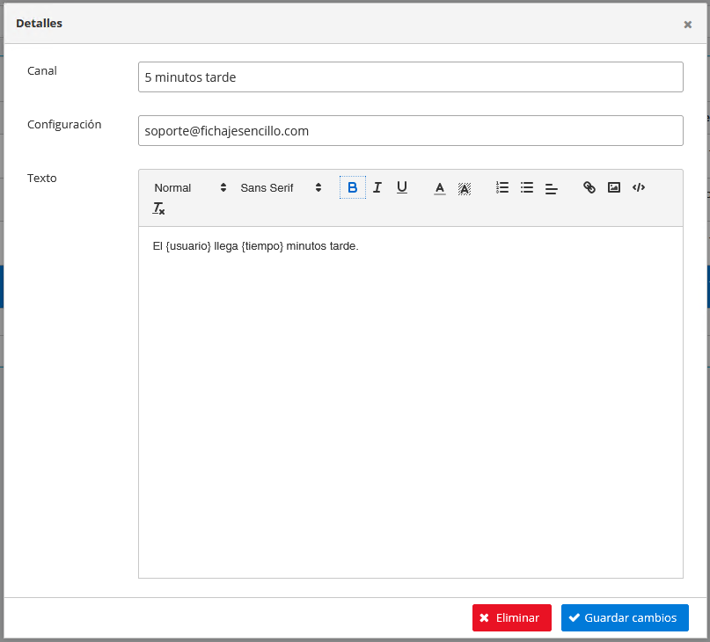The height and width of the screenshot is (642, 710).
Task: Focus the Canal field with '5 minutos tarde'
Action: 410,77
